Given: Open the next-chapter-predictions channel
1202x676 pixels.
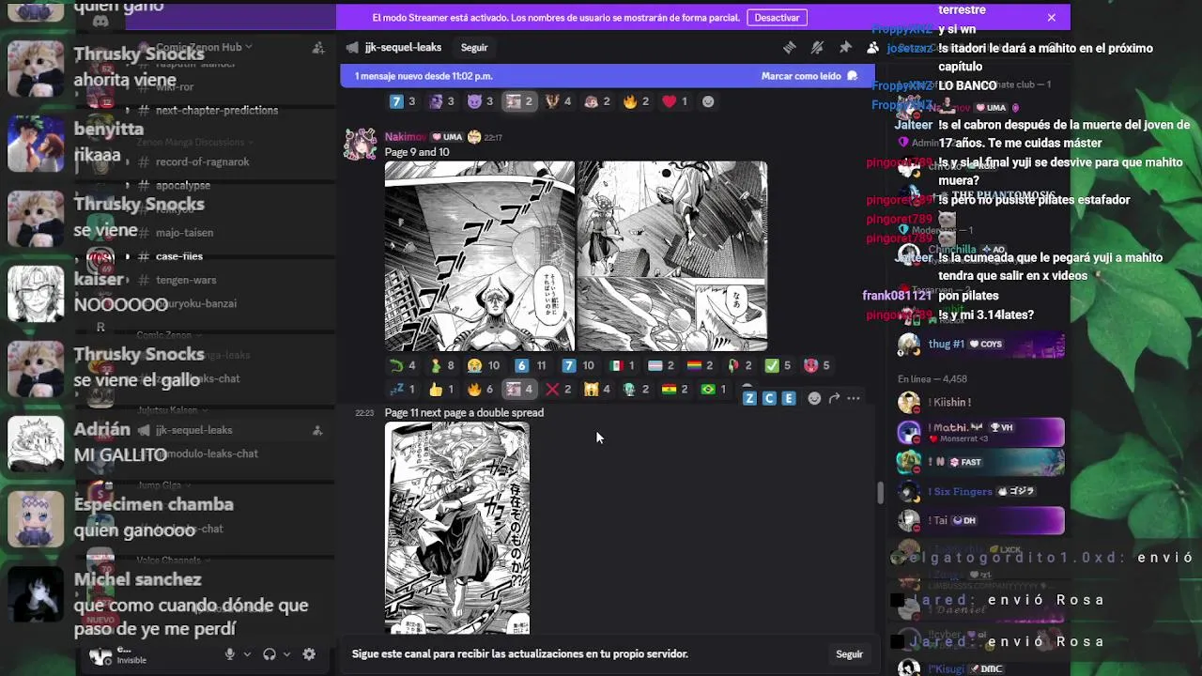Looking at the screenshot, I should coord(217,110).
